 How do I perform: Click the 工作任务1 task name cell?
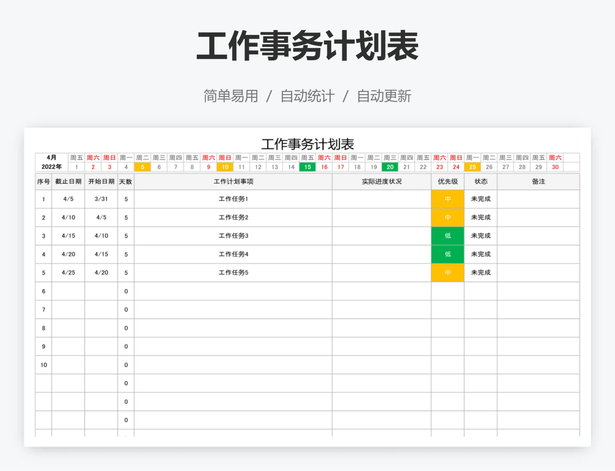click(x=233, y=199)
